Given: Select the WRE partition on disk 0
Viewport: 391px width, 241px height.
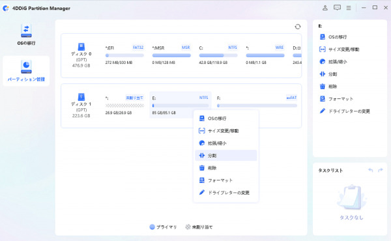Looking at the screenshot, I should pos(265,55).
